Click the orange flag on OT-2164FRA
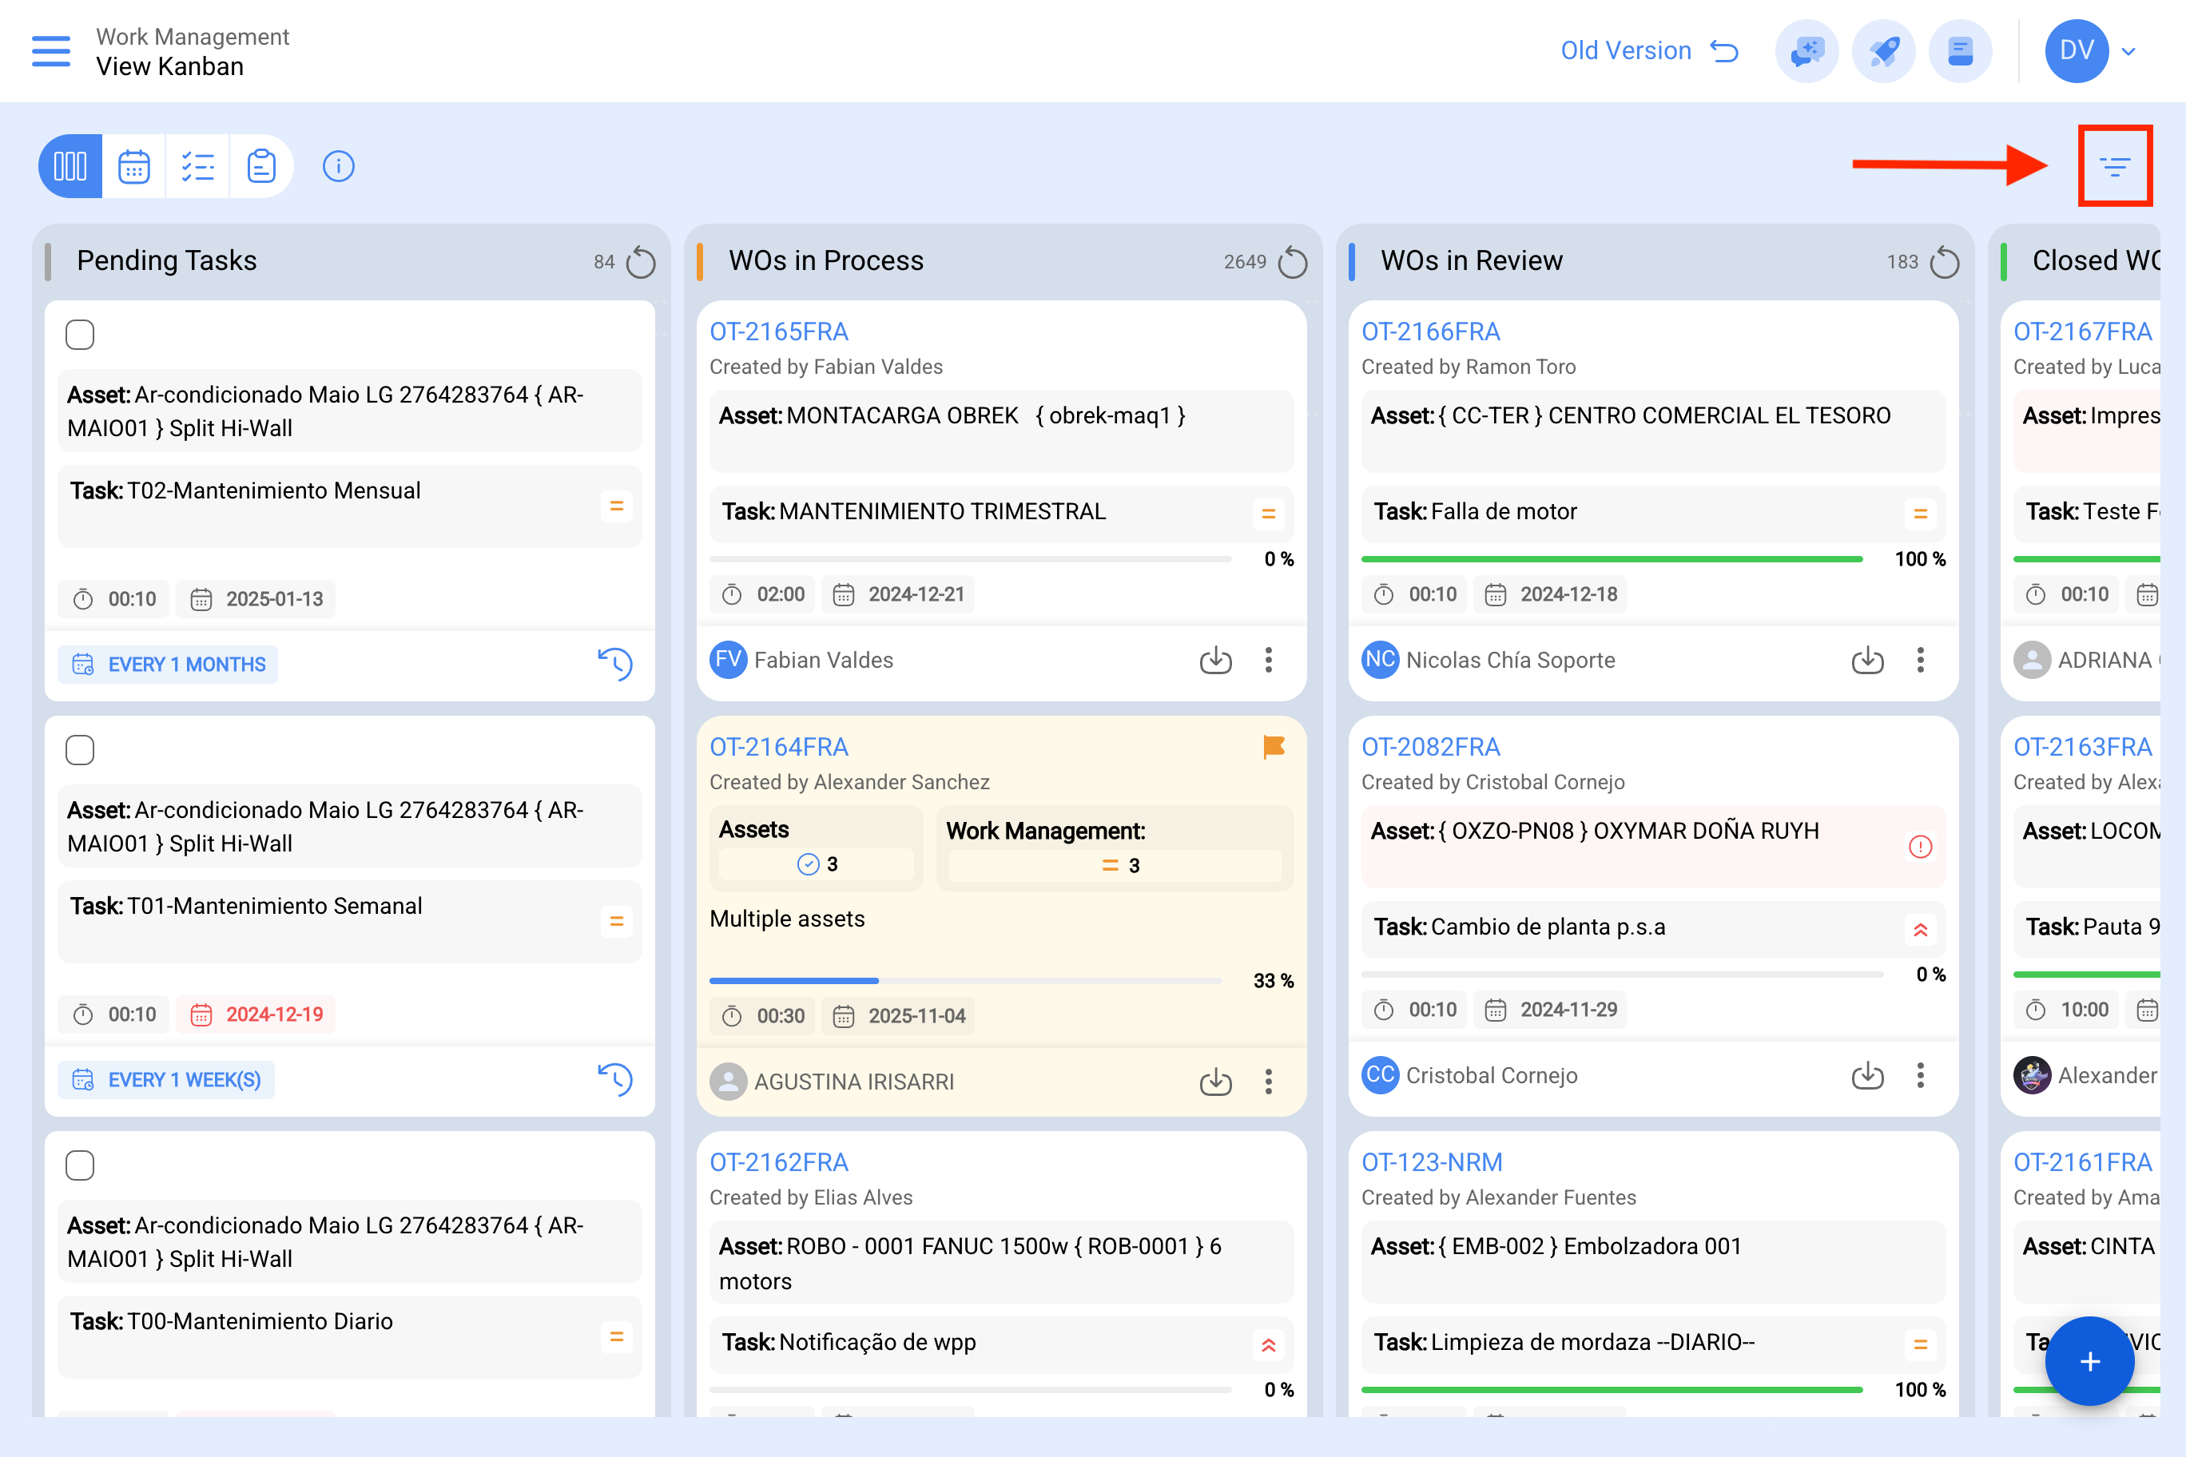Viewport: 2186px width, 1457px height. click(1274, 747)
